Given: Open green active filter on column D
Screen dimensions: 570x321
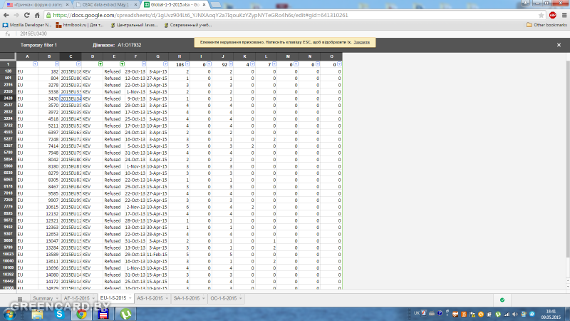Looking at the screenshot, I should pos(101,64).
